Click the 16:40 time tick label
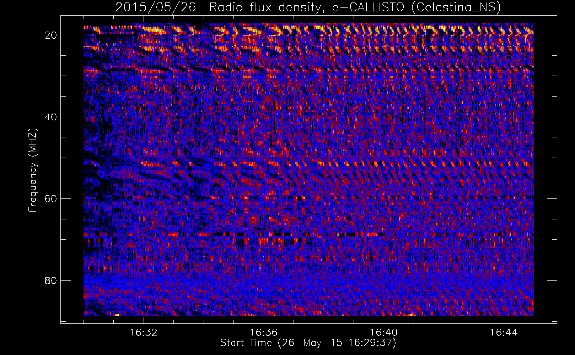Image resolution: width=575 pixels, height=355 pixels. coord(383,333)
